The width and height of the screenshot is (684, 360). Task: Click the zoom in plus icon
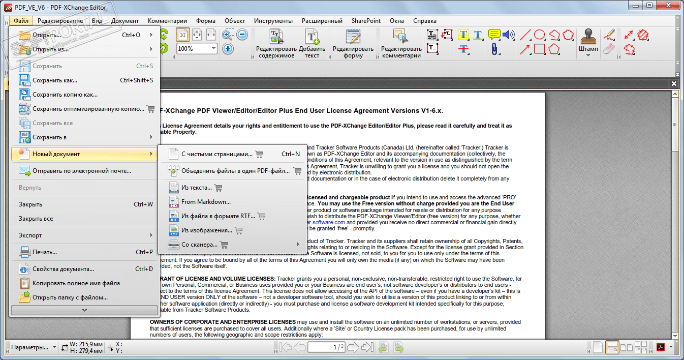click(x=228, y=49)
